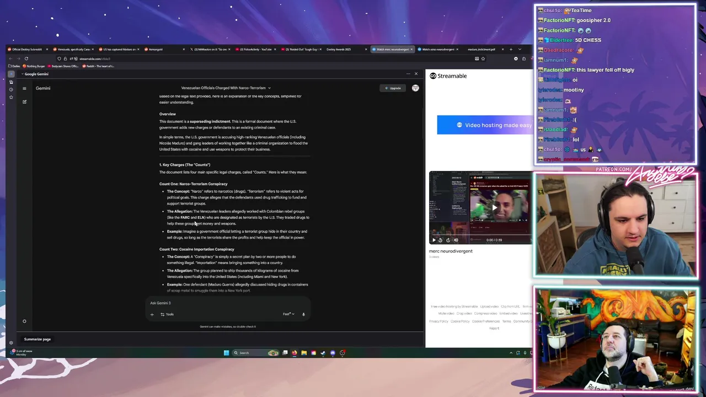The width and height of the screenshot is (706, 397).
Task: Click the Report link on Streamable
Action: [x=494, y=329]
